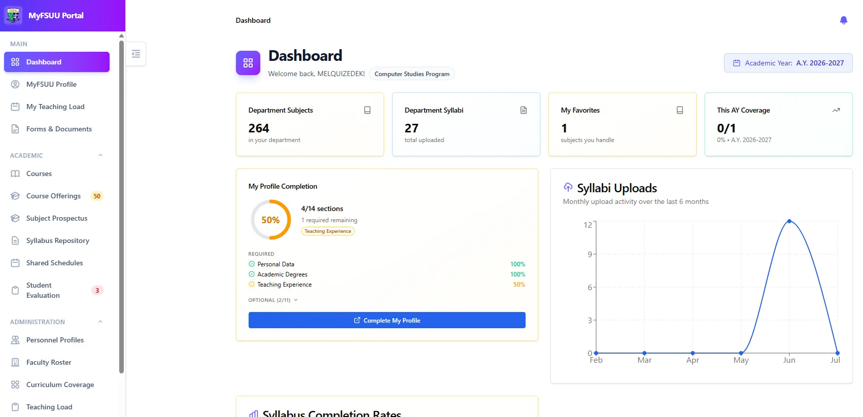Viewport: 863px width, 417px height.
Task: Click the '4/14 sections' text
Action: point(322,208)
